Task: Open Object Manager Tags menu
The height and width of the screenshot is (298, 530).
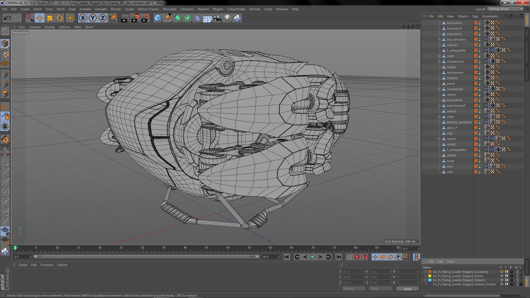Action: coord(475,16)
